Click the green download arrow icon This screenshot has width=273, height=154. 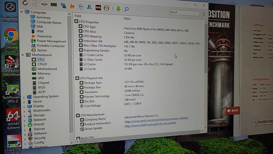click(118, 9)
